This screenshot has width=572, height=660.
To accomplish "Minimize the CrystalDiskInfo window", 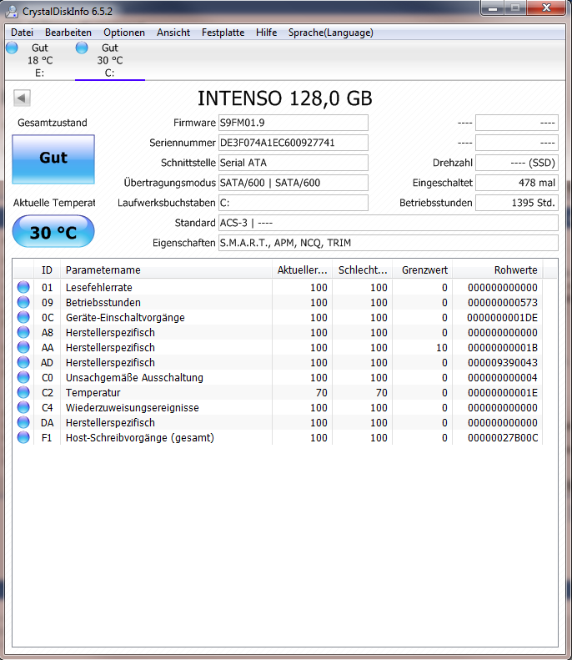I will [494, 8].
